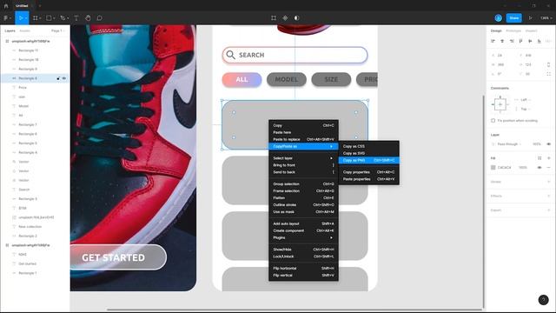
Task: Open the Page 1 dropdown
Action: pyautogui.click(x=58, y=31)
